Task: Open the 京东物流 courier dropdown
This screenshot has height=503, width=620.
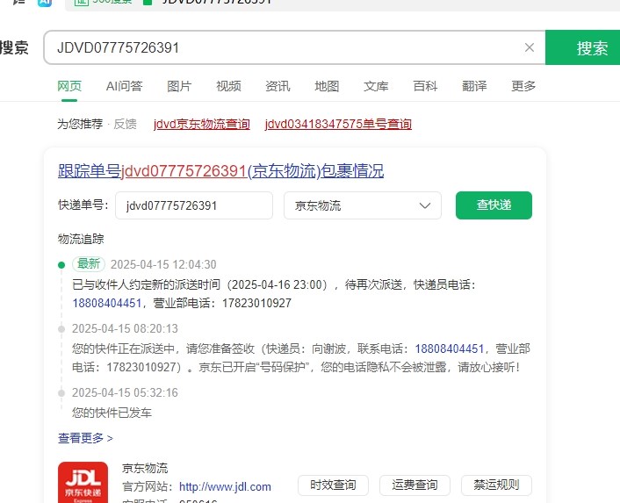Action: click(362, 205)
